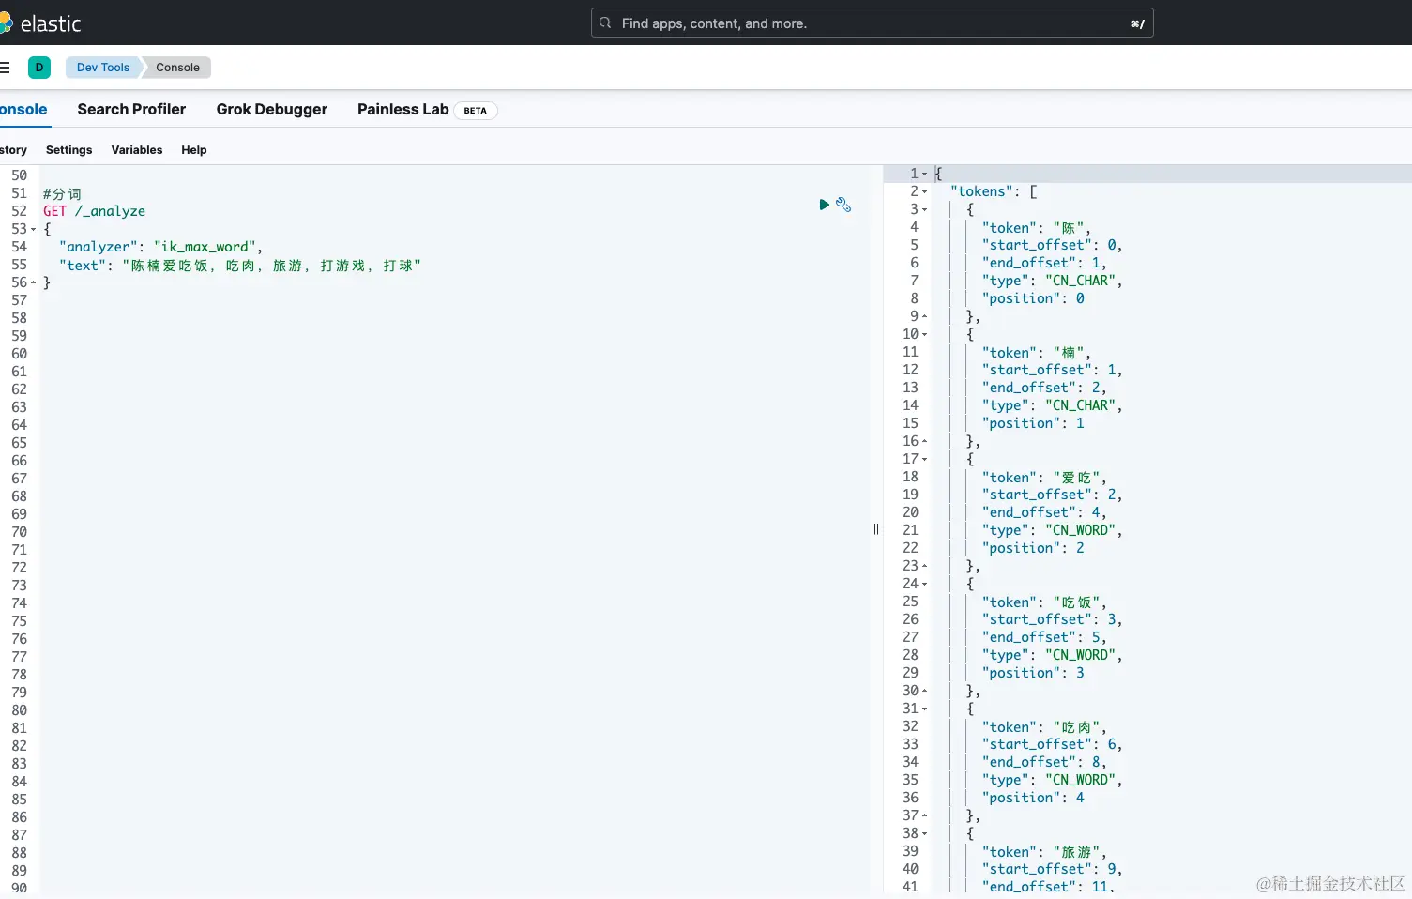Collapse response object fold at line 24
The image size is (1412, 899).
pos(924,584)
